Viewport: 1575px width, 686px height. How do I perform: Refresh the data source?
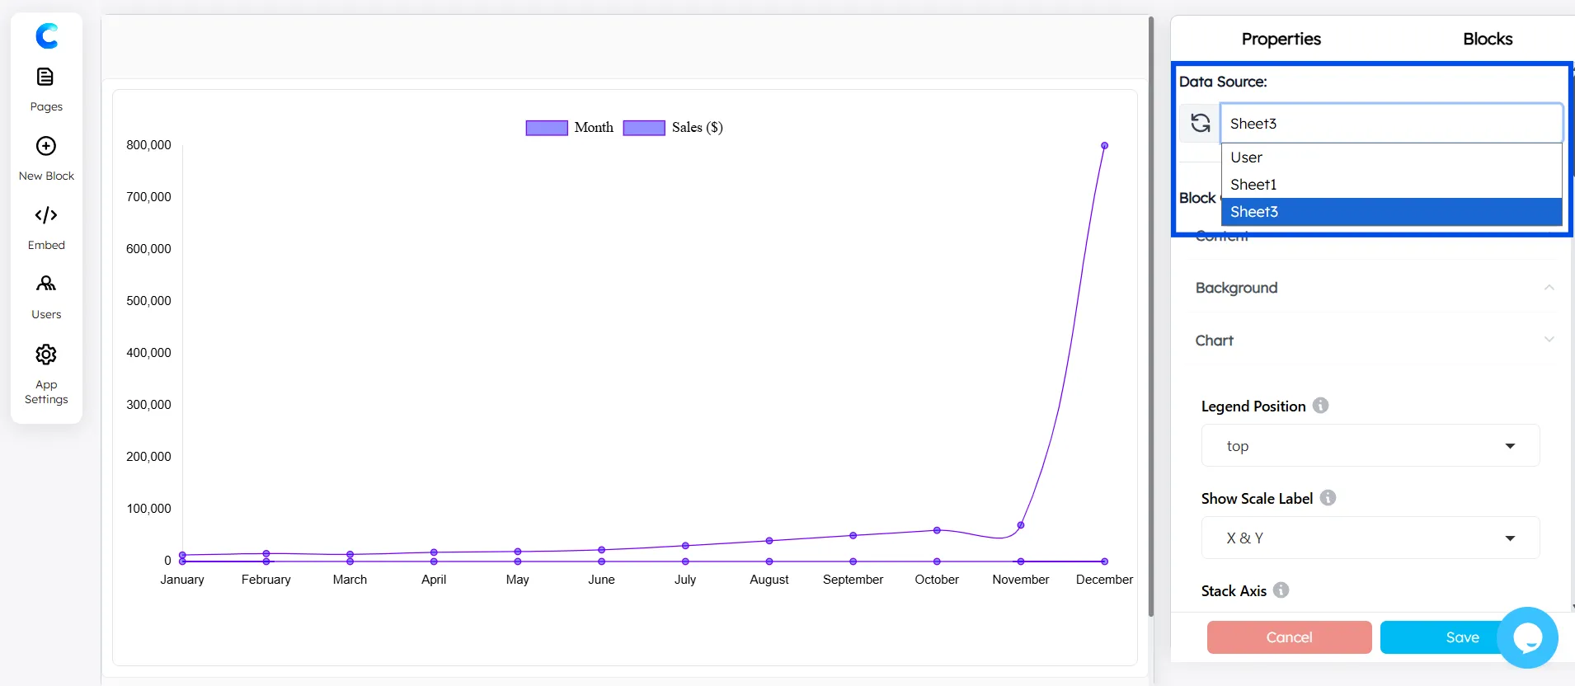click(x=1200, y=124)
